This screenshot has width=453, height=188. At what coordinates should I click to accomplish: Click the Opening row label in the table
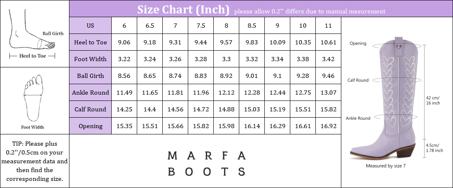tap(90, 126)
